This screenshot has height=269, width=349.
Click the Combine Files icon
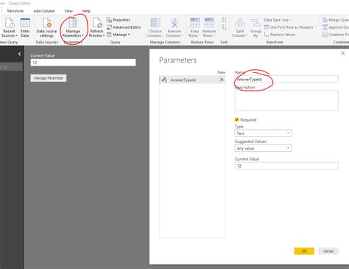pos(325,35)
